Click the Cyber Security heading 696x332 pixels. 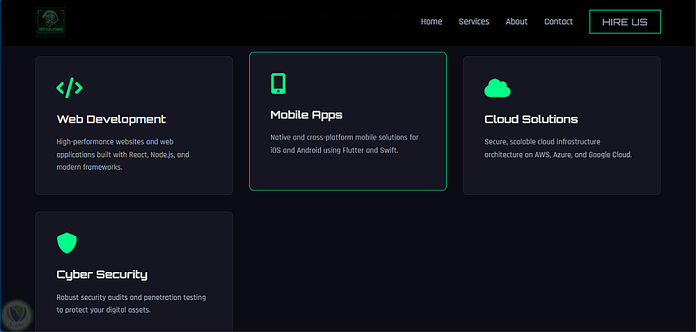tap(102, 274)
